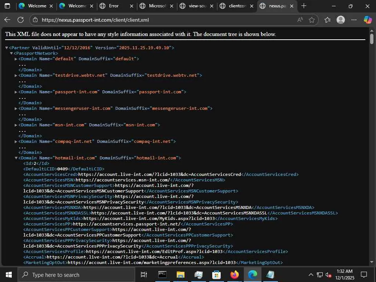The image size is (376, 282).
Task: Select the ValidUntil date value
Action: [77, 48]
